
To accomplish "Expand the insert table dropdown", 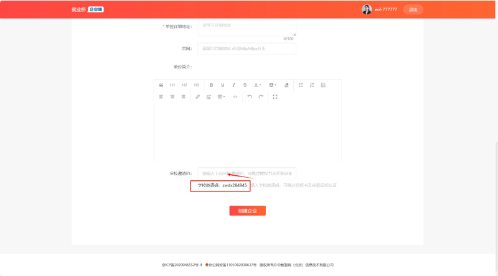I will [222, 97].
